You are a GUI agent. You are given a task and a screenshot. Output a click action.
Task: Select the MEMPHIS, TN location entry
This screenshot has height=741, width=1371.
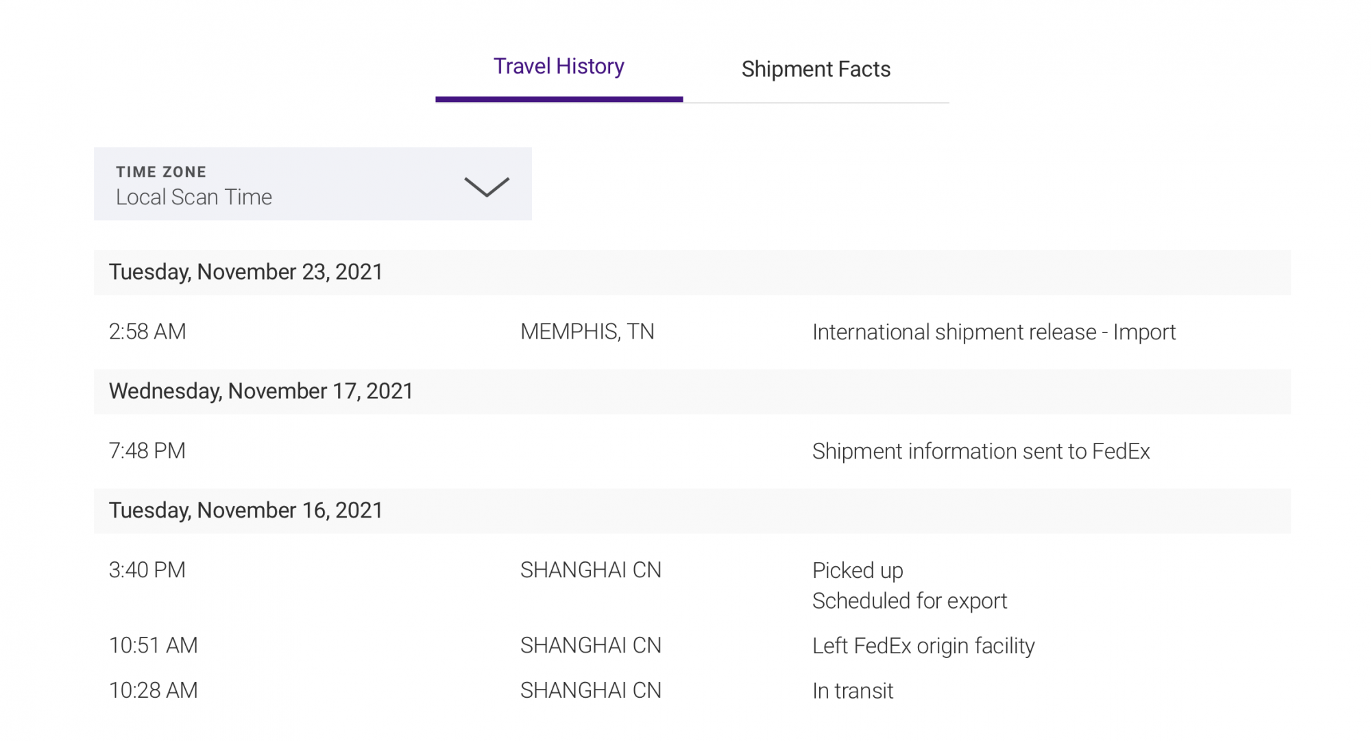click(587, 332)
